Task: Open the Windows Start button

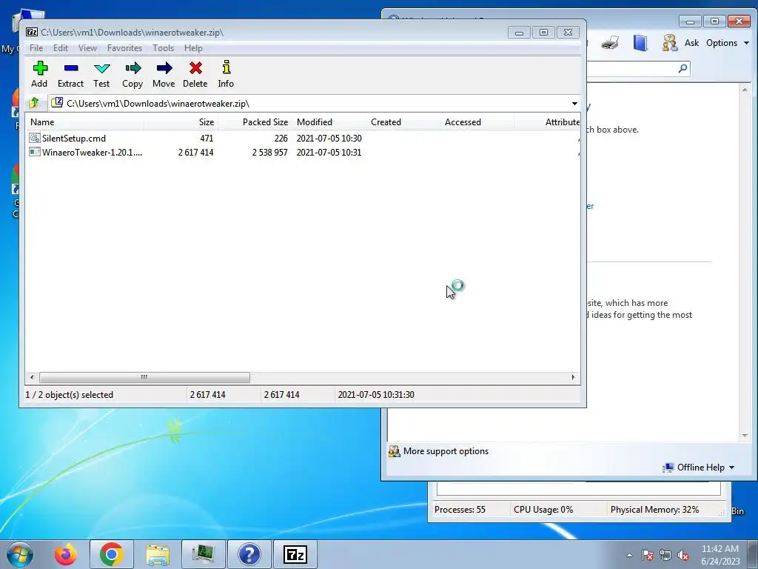Action: 19,554
